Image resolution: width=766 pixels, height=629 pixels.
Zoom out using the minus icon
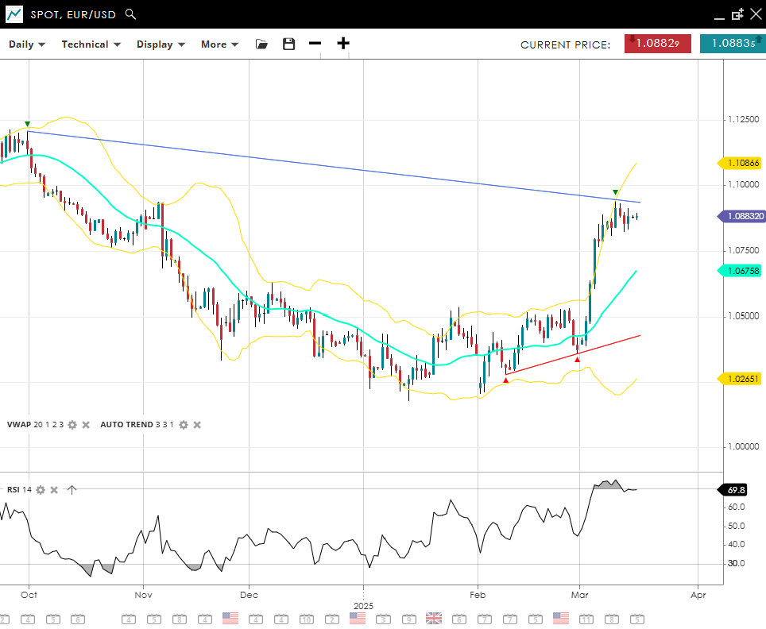coord(315,44)
